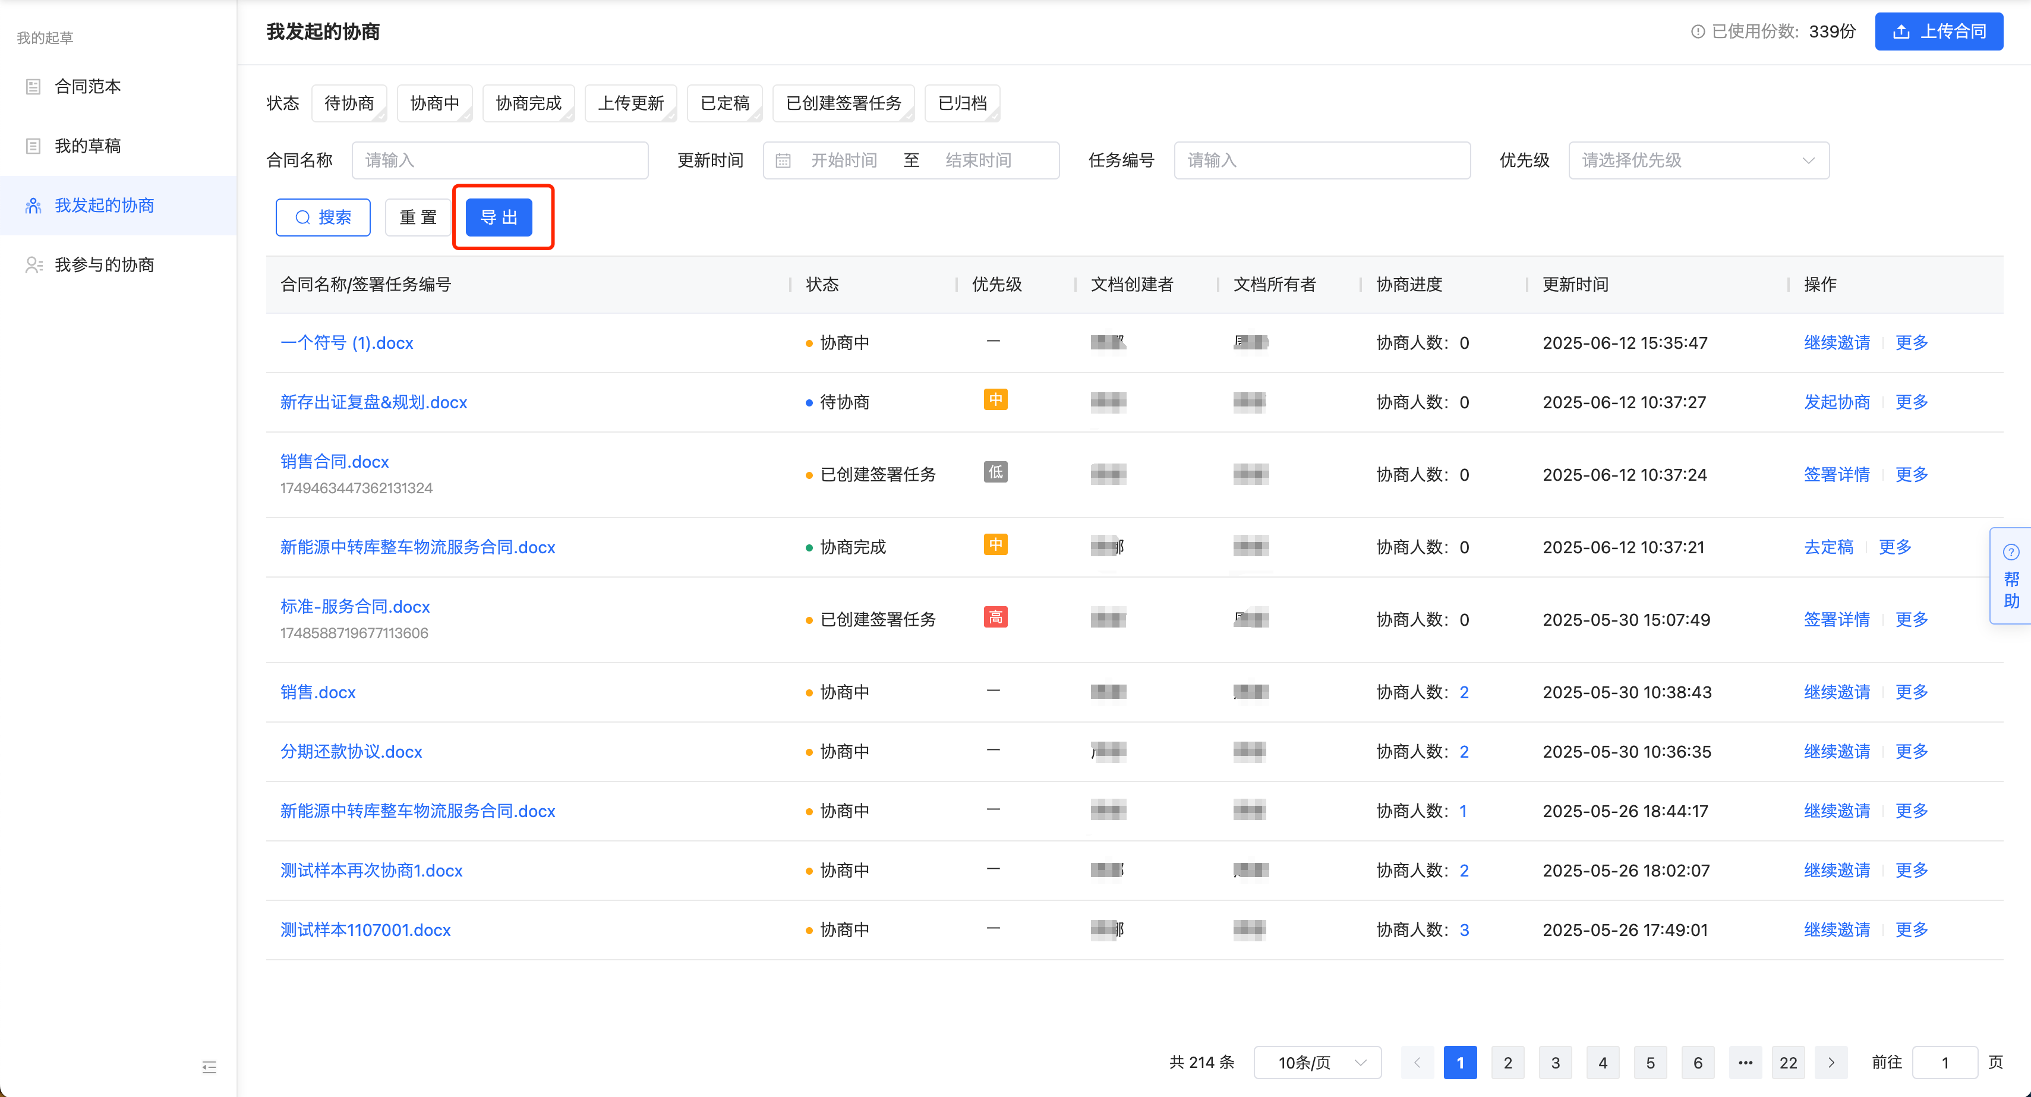Go to the next page arrow
Screen dimensions: 2031x1097
[1831, 1063]
